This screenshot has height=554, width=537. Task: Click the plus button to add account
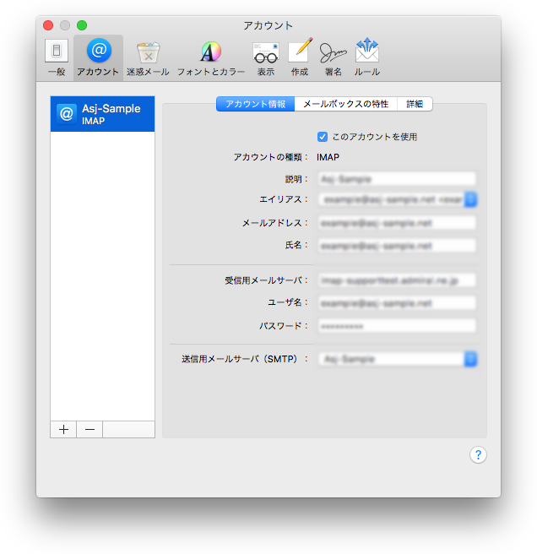(63, 429)
